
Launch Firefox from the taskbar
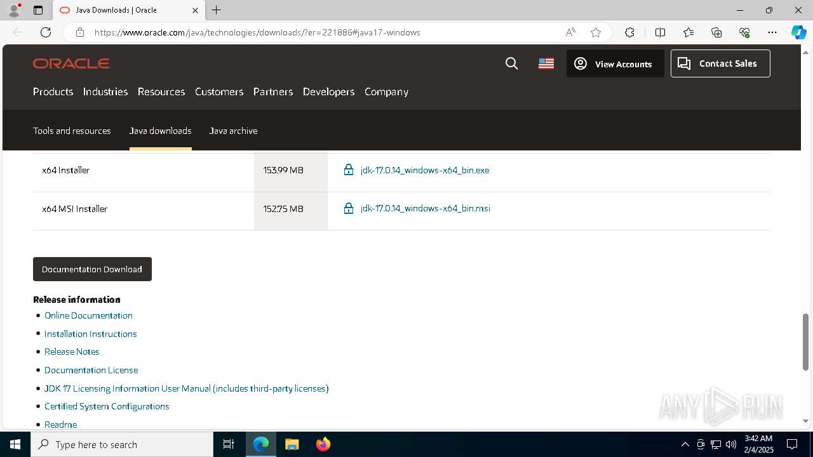click(323, 444)
